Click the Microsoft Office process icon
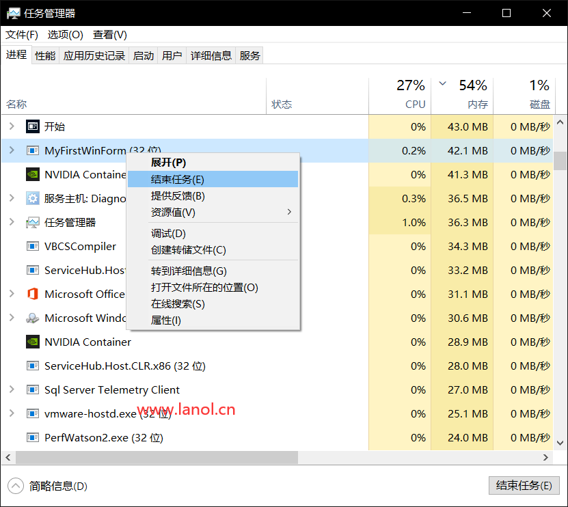 tap(33, 294)
